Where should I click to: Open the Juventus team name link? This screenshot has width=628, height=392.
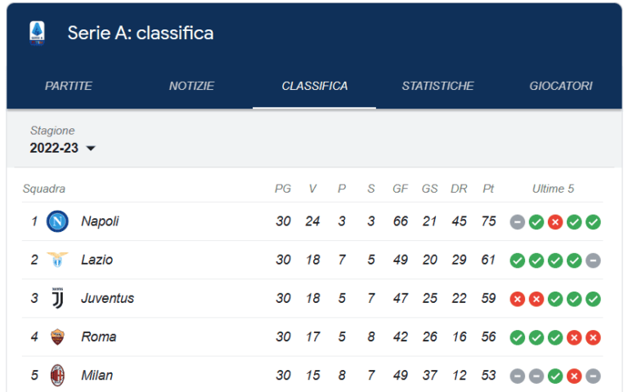pyautogui.click(x=107, y=298)
